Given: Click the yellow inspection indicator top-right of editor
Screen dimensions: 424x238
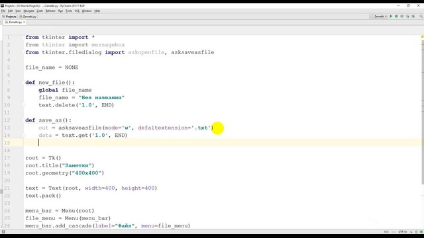Looking at the screenshot, I should pyautogui.click(x=422, y=36).
